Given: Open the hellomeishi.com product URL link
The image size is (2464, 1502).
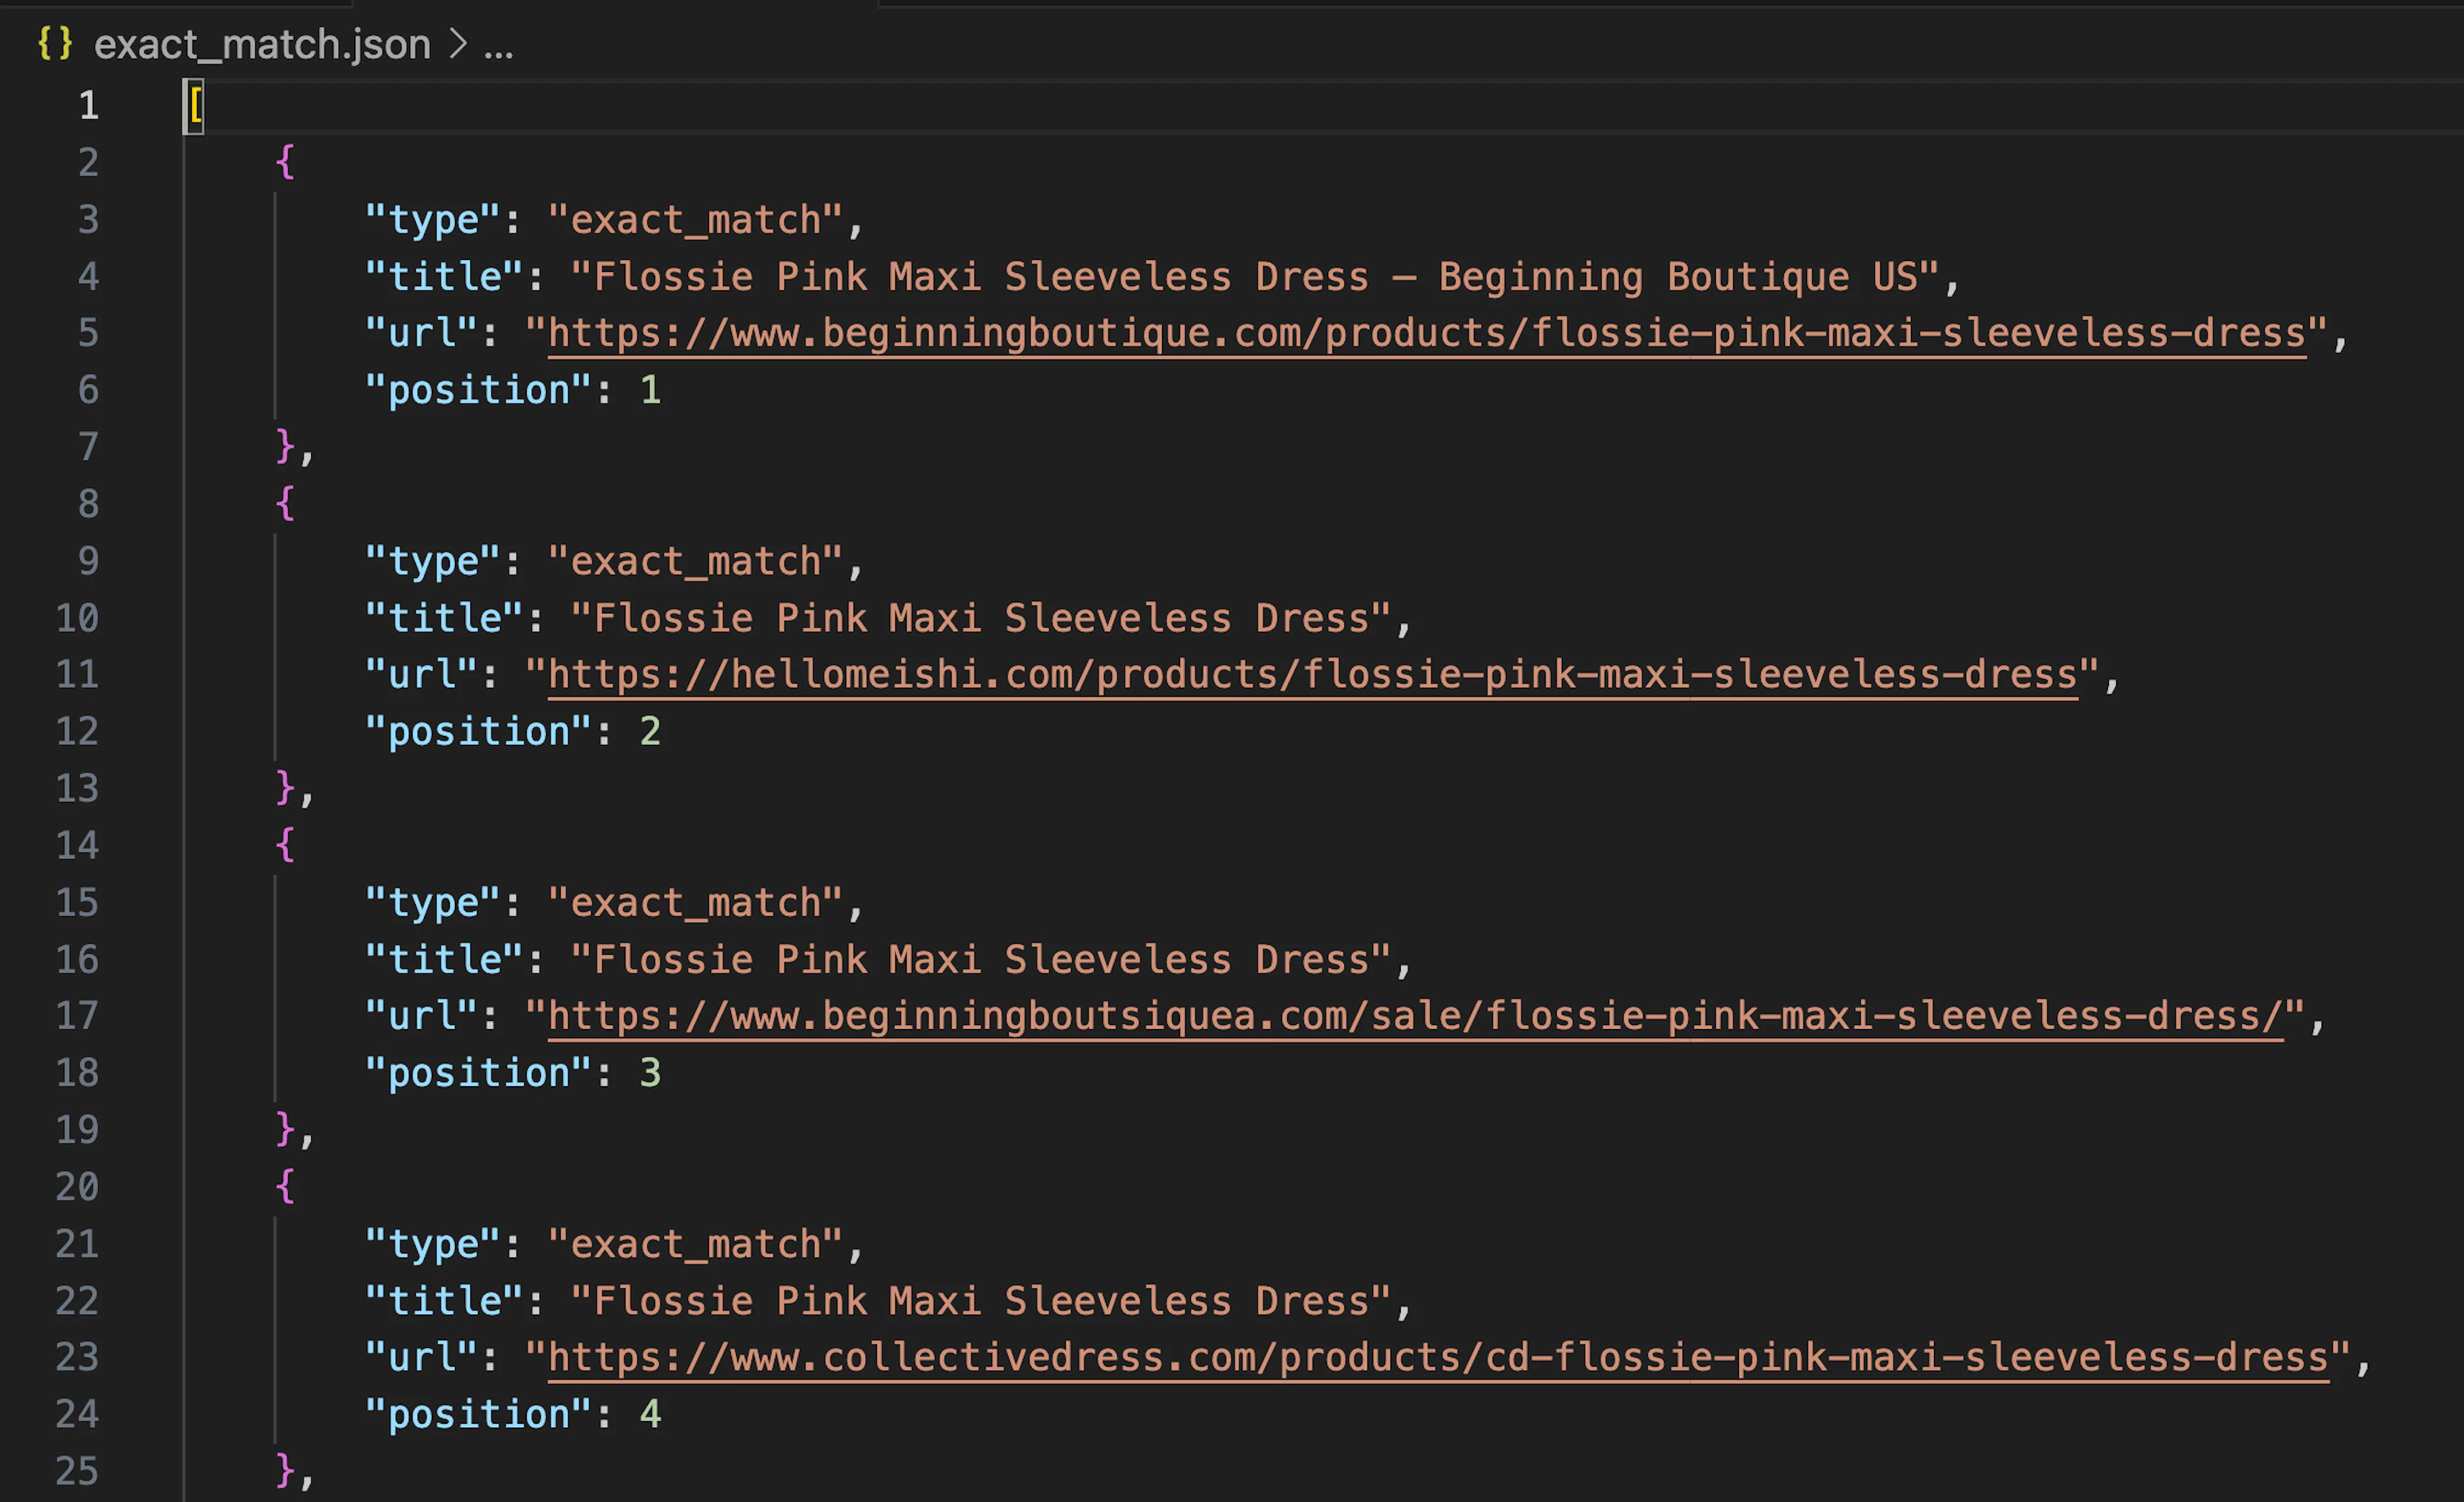Looking at the screenshot, I should pyautogui.click(x=1313, y=675).
